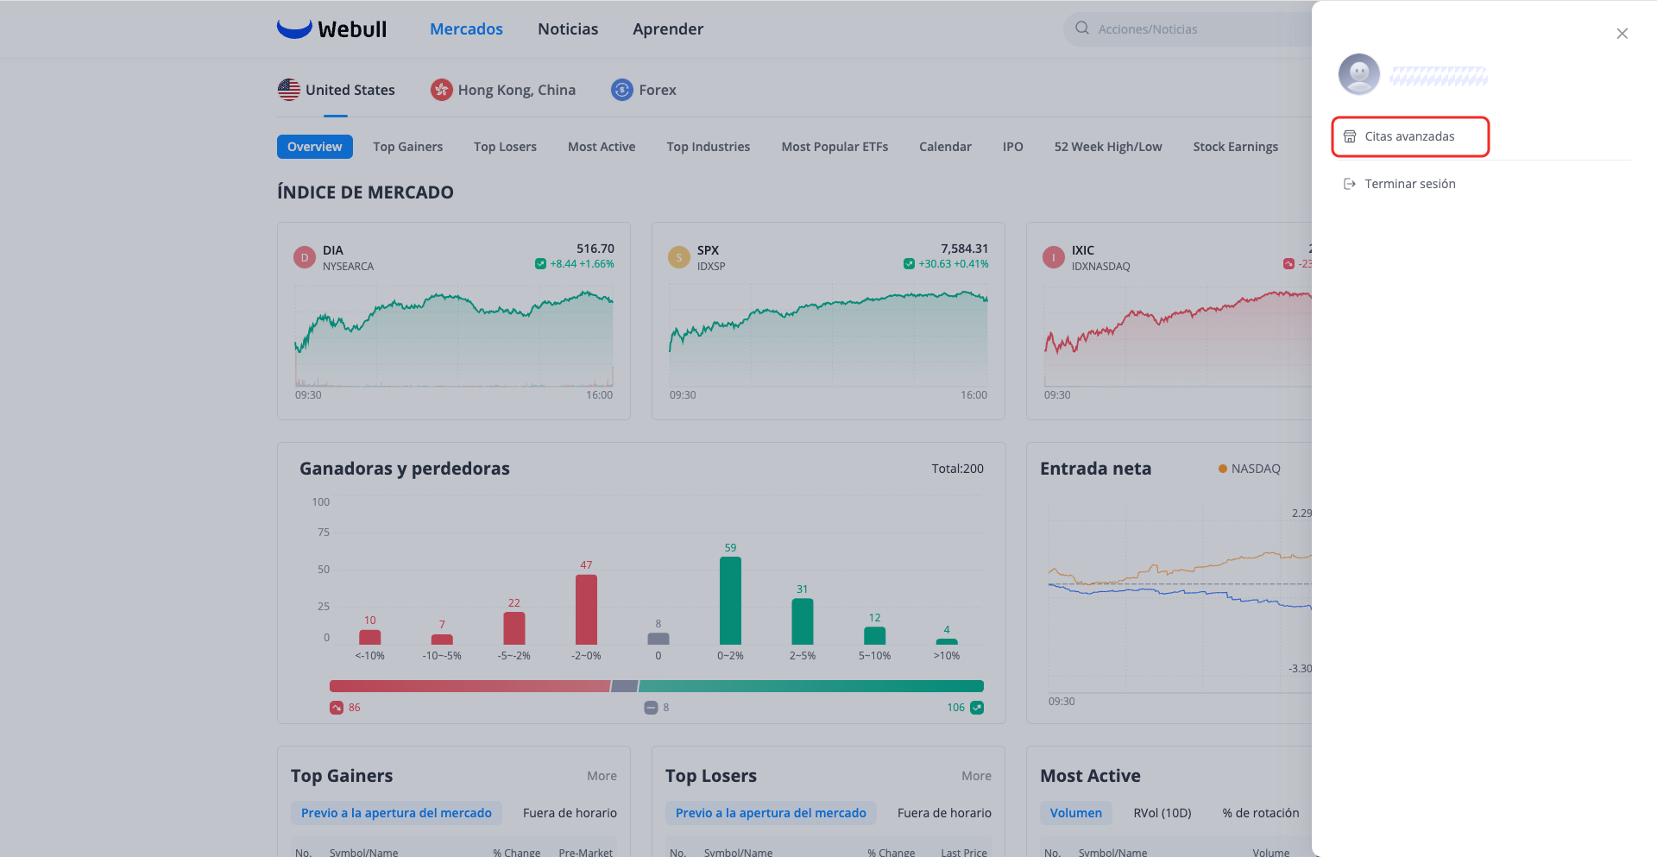
Task: Select the Hong Kong flag icon
Action: (x=442, y=90)
